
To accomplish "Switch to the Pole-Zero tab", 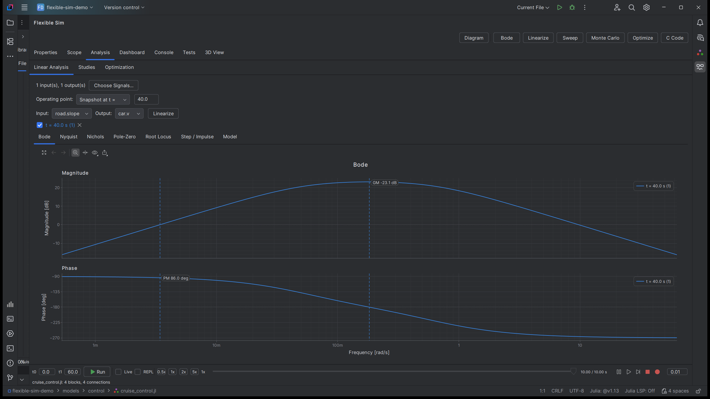I will 125,137.
